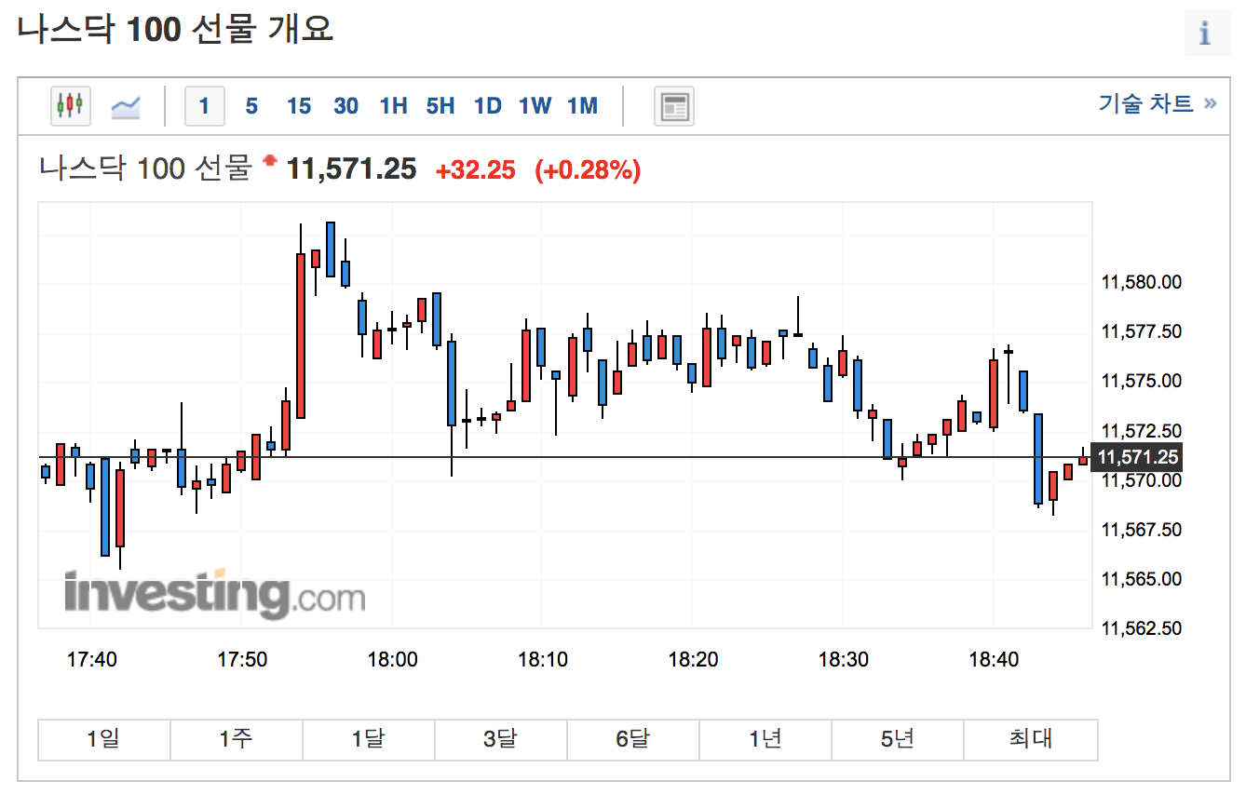Select the 30 minute interval
Viewport: 1246px width, 795px height.
[x=346, y=106]
